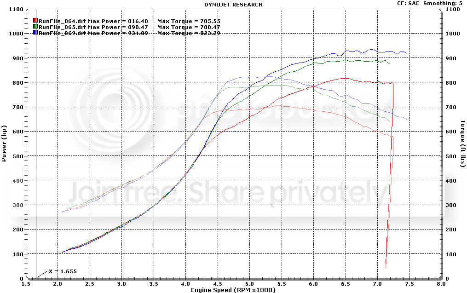
Task: Click the CF: SAE correction factor label
Action: tap(408, 3)
